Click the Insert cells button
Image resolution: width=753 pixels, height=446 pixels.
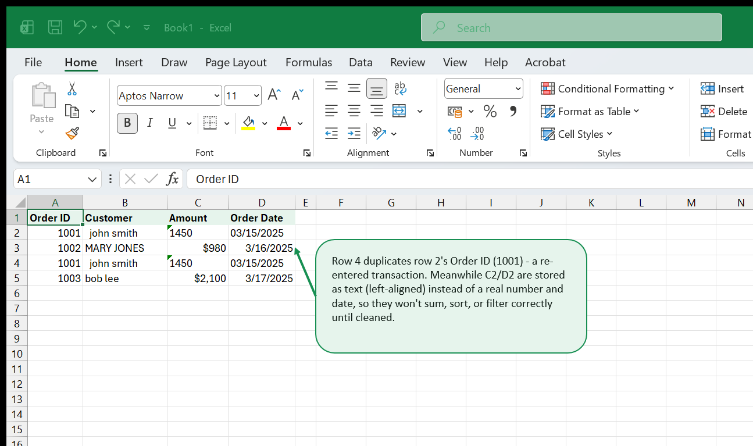coord(722,88)
